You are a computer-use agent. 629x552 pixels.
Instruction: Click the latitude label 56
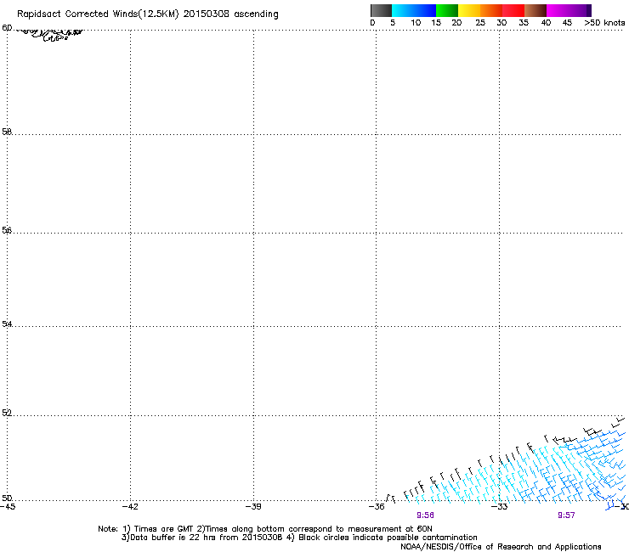tap(7, 230)
